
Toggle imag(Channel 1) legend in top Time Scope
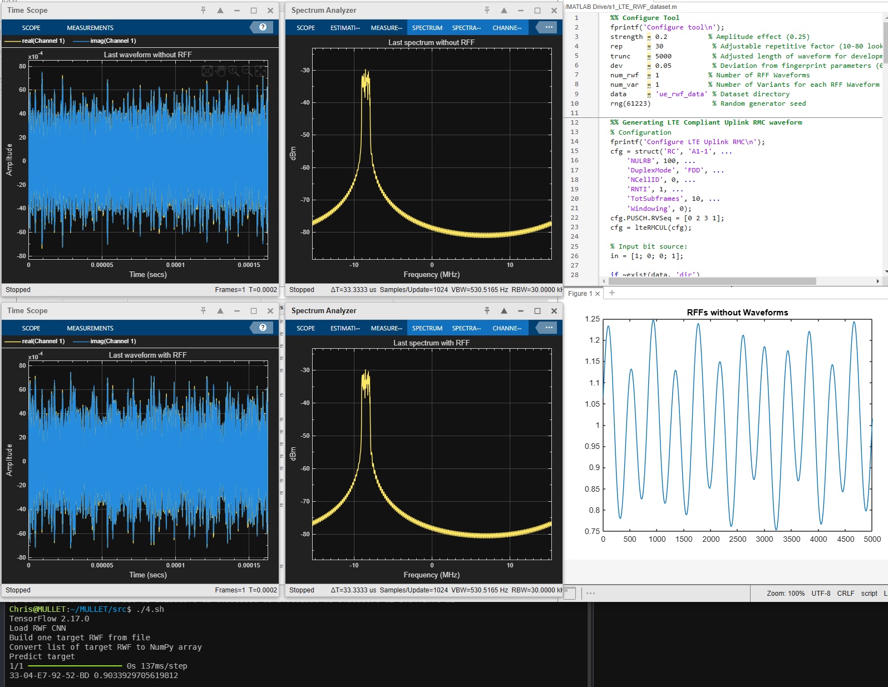tap(105, 41)
